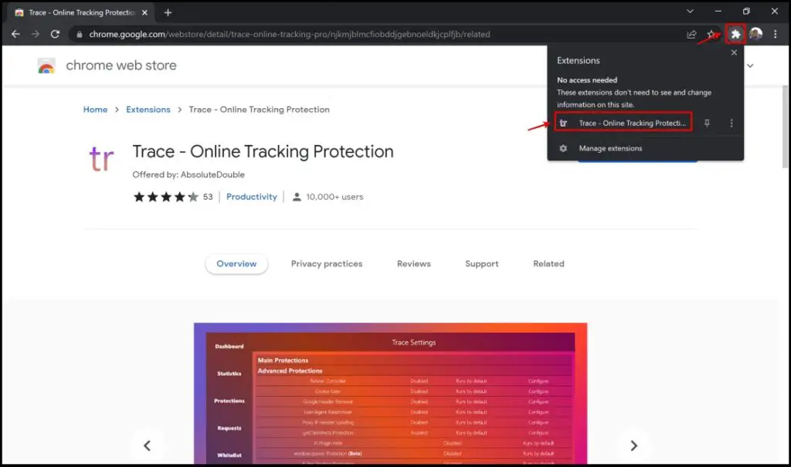Pin the Trace extension to toolbar
The height and width of the screenshot is (467, 791).
(707, 123)
